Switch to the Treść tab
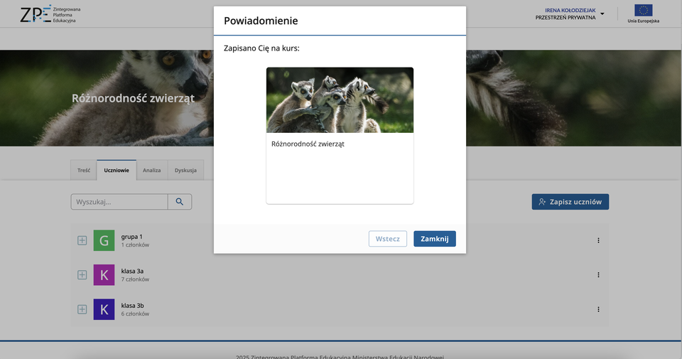The height and width of the screenshot is (359, 682). pos(84,171)
